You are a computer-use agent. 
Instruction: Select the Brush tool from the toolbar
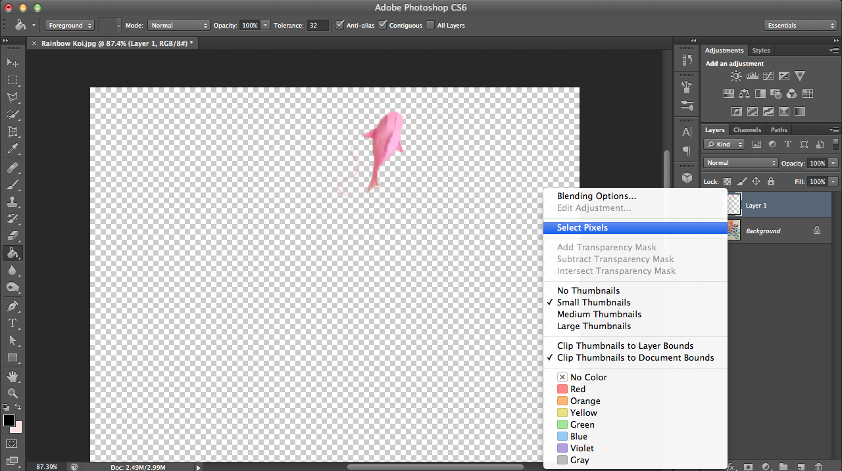tap(12, 185)
